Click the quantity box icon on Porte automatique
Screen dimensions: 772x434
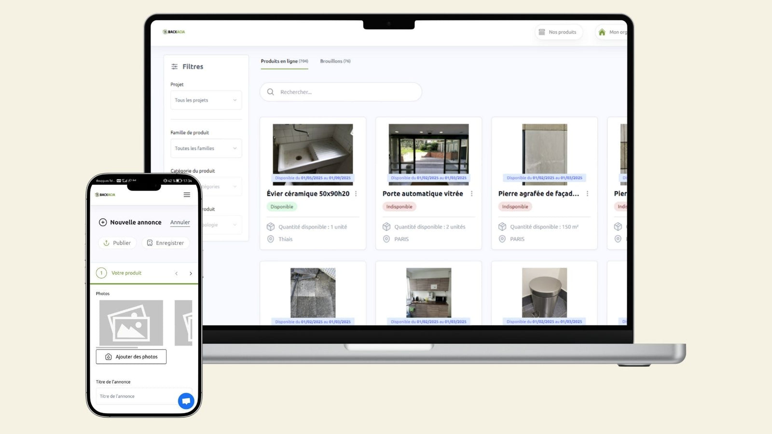click(x=386, y=227)
